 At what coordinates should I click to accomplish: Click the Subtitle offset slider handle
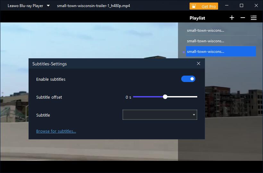click(165, 97)
